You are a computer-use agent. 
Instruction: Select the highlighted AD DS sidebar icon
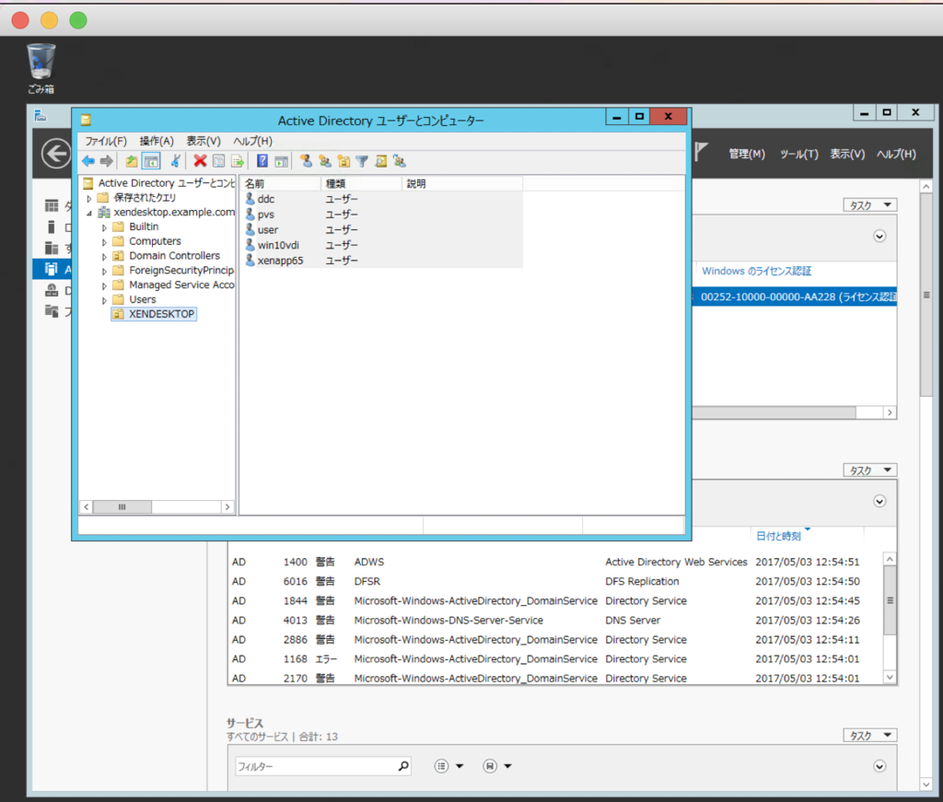(x=52, y=269)
